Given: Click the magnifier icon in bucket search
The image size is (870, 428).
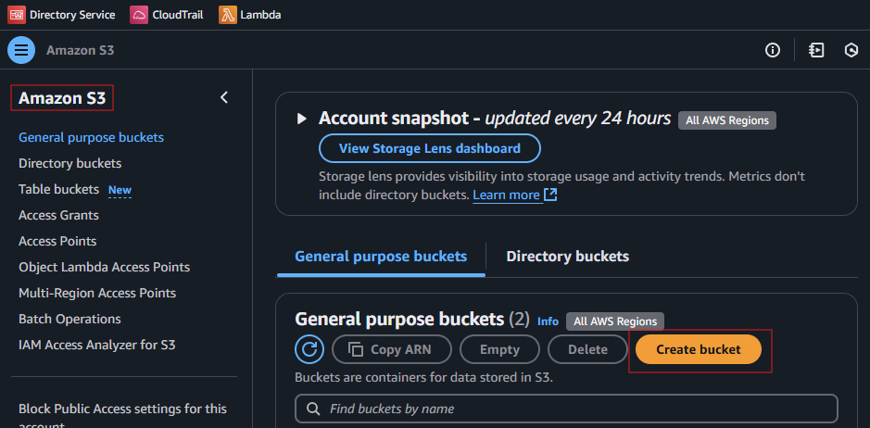Looking at the screenshot, I should pos(313,409).
